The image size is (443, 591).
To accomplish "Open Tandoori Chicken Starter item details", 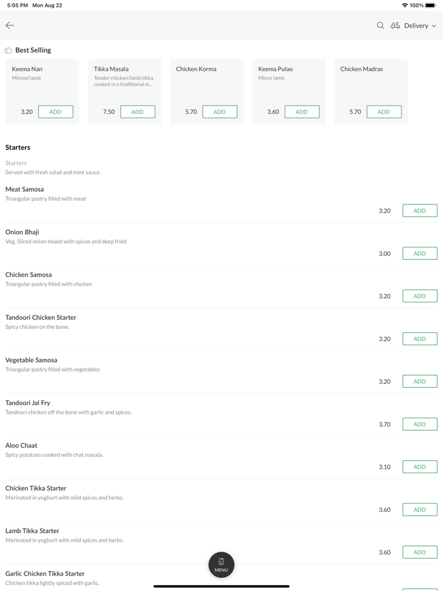I will click(41, 318).
